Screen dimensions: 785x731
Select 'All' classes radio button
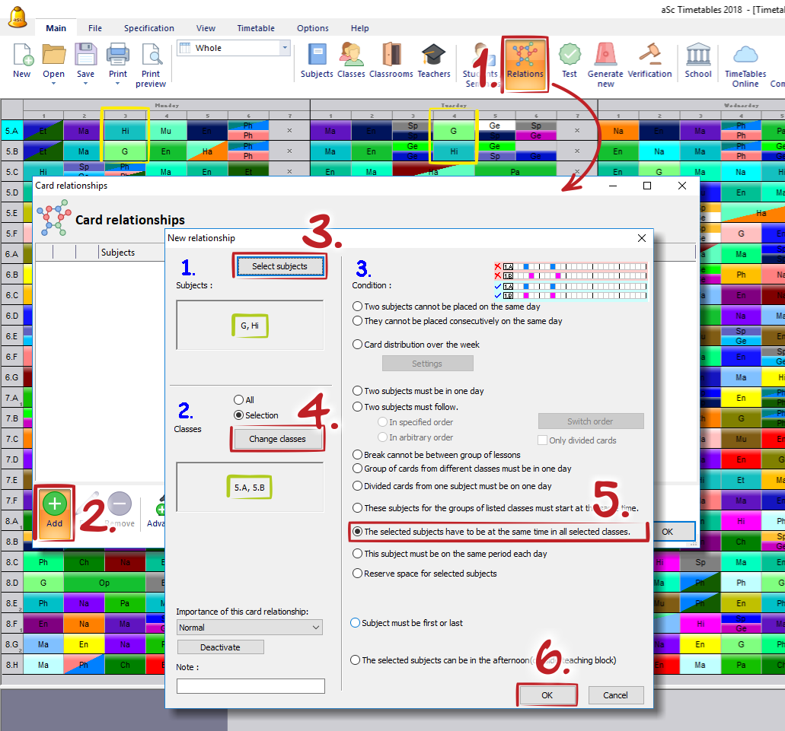(x=239, y=400)
